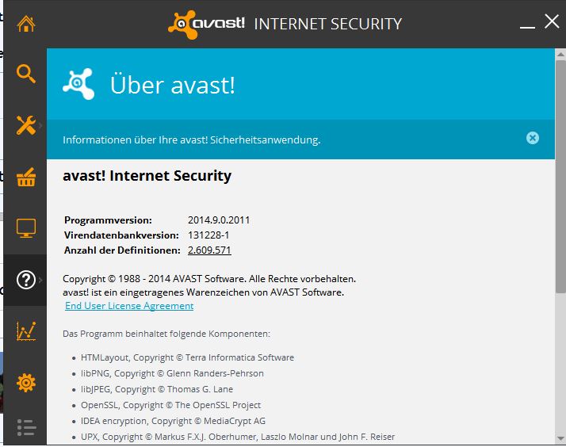Image resolution: width=566 pixels, height=447 pixels.
Task: Expand the submenu arrow beside Tools icon
Action: point(41,125)
